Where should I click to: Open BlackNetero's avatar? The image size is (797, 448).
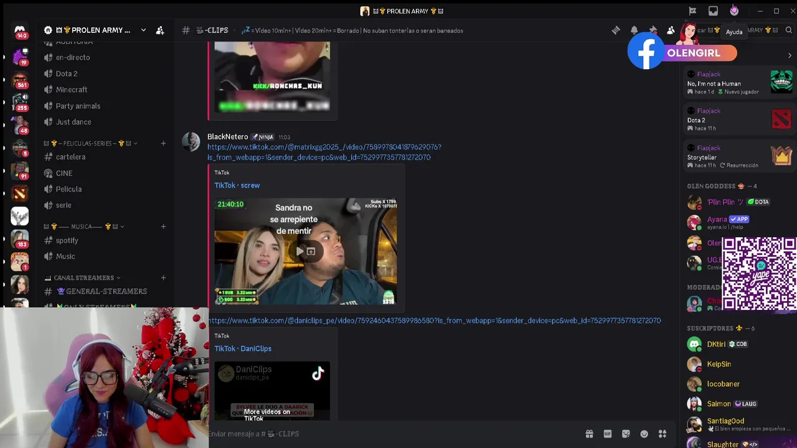[x=191, y=142]
